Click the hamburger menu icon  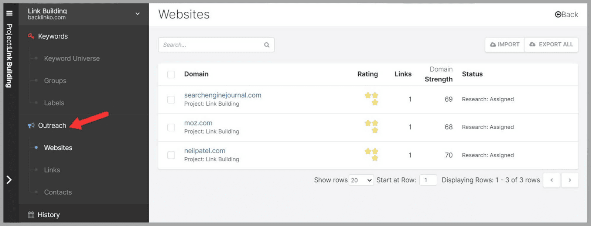click(x=9, y=13)
